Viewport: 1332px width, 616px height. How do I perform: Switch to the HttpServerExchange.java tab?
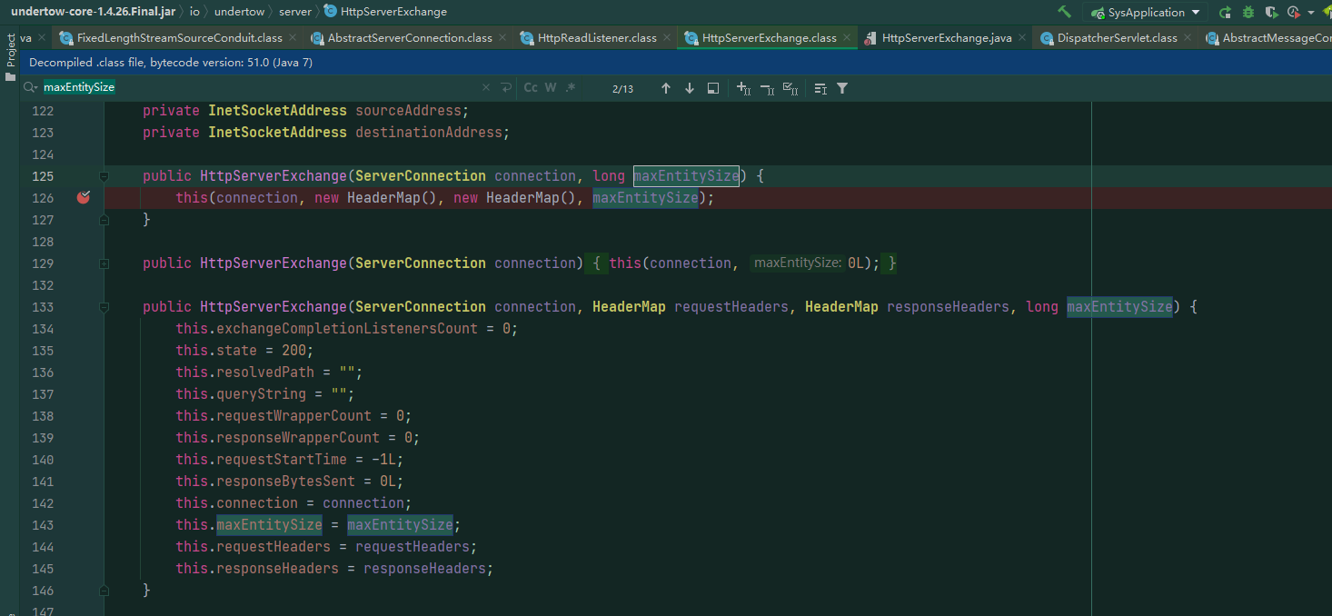(947, 38)
